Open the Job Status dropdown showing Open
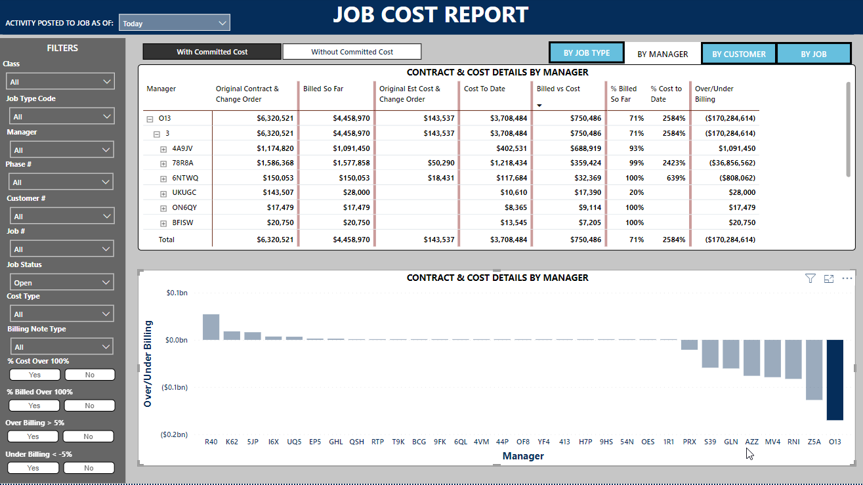The height and width of the screenshot is (485, 863). coord(62,282)
